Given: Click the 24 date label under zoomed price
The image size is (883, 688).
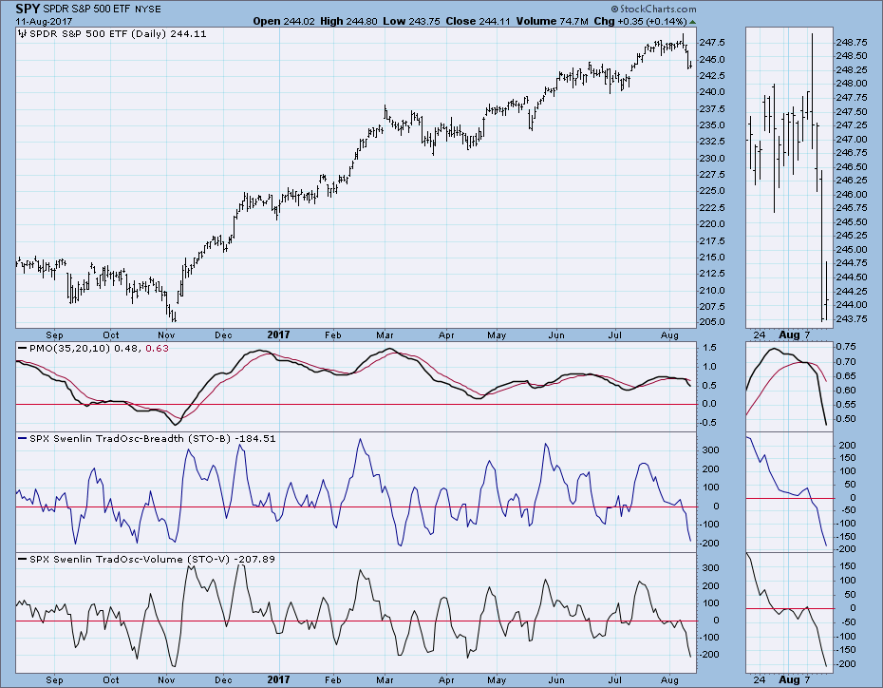Looking at the screenshot, I should pos(760,335).
